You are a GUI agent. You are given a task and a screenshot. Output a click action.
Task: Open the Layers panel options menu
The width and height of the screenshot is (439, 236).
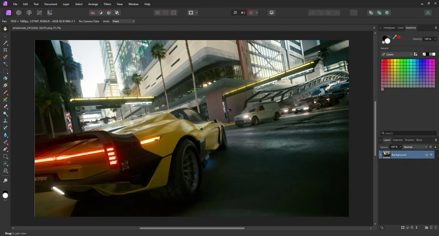(x=436, y=140)
